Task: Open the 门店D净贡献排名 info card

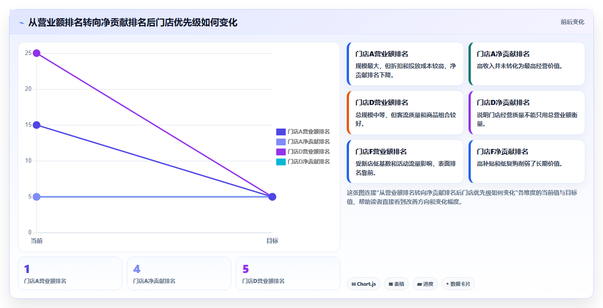Action: tap(527, 113)
